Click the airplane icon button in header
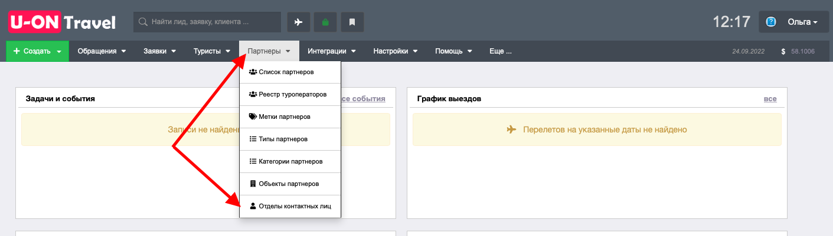833x236 pixels. click(299, 22)
